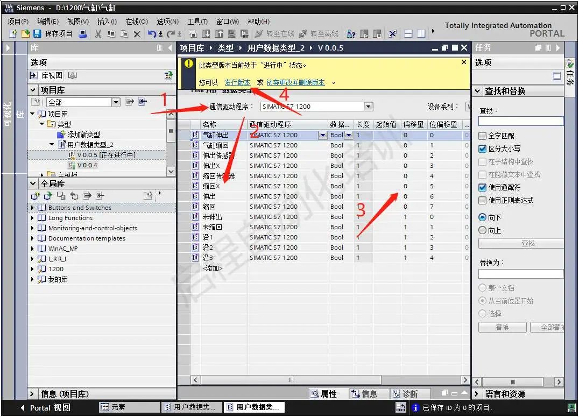Open the 在线(O) menu
579x417 pixels.
pos(137,22)
